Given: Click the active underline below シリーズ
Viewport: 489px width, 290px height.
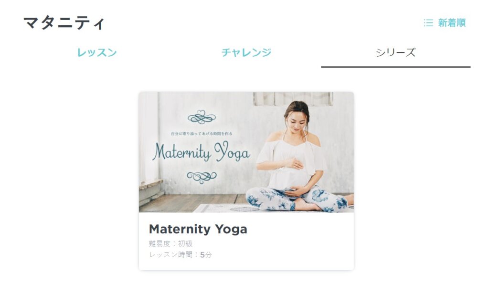Looking at the screenshot, I should point(396,67).
